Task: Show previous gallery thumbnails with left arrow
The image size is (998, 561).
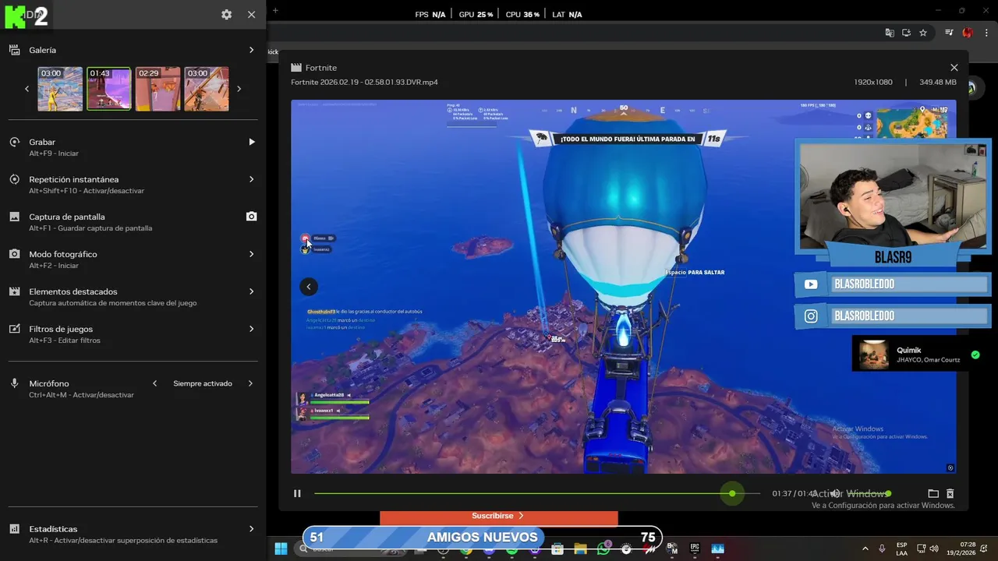Action: coord(27,89)
